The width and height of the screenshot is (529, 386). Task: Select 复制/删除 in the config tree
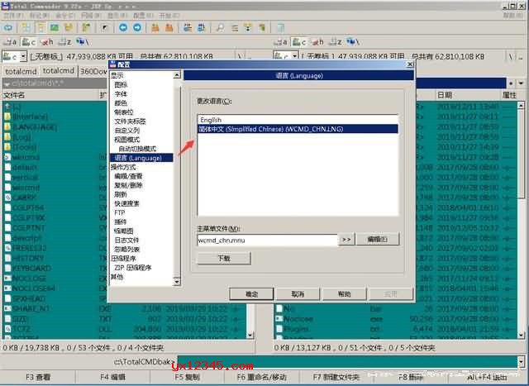[129, 185]
